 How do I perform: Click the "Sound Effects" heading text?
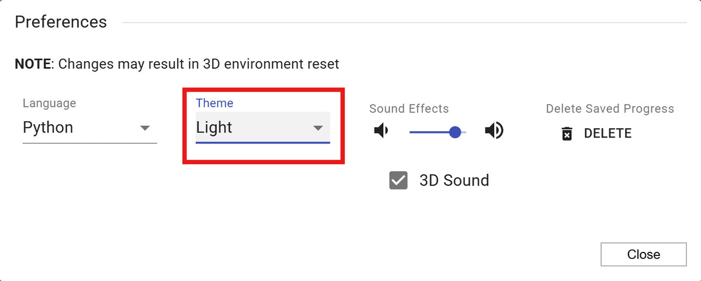409,108
